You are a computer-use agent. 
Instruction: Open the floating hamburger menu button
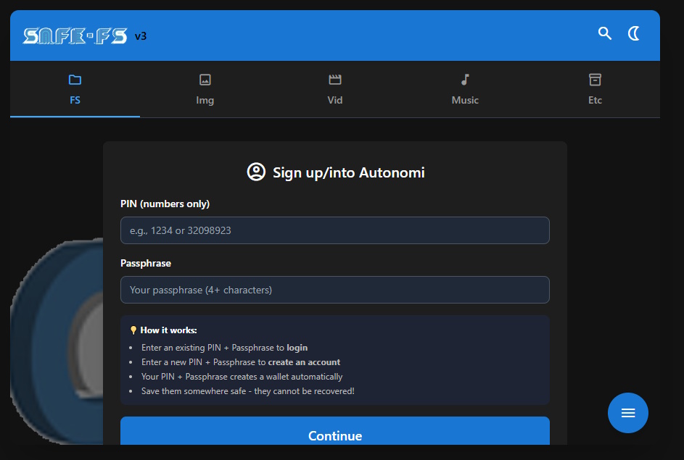[x=628, y=413]
